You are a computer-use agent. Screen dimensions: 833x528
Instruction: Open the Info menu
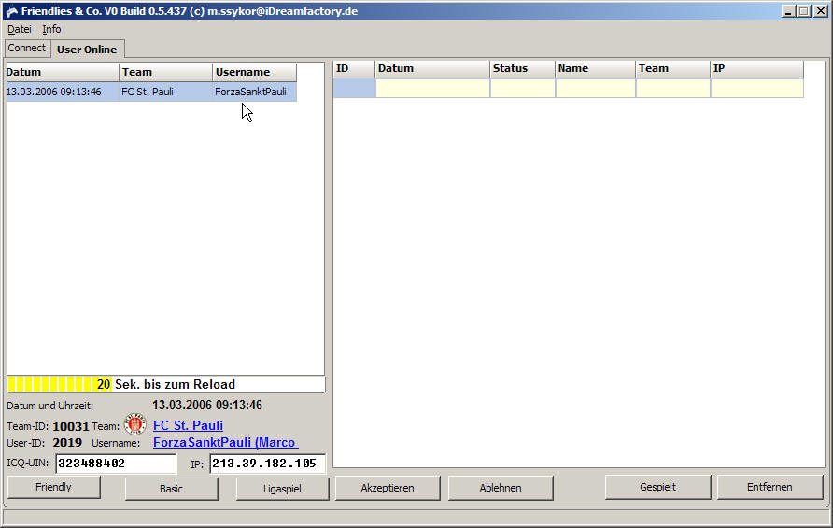51,29
